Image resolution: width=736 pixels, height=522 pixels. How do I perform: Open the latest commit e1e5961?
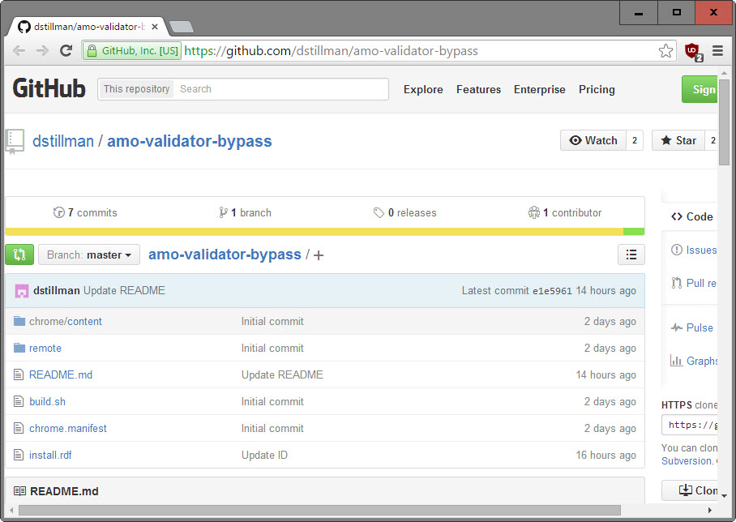(552, 291)
